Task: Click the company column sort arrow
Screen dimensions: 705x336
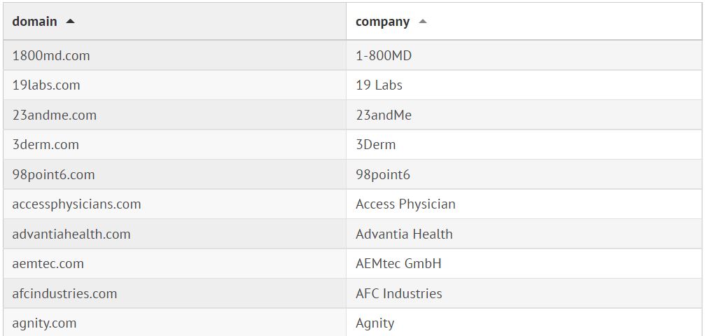Action: [422, 22]
